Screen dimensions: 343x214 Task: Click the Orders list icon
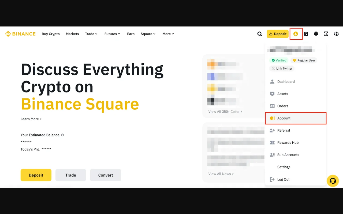(272, 106)
